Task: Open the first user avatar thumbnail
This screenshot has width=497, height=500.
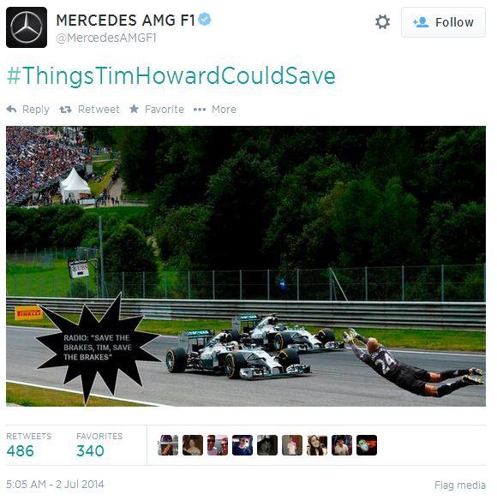Action: click(x=168, y=445)
